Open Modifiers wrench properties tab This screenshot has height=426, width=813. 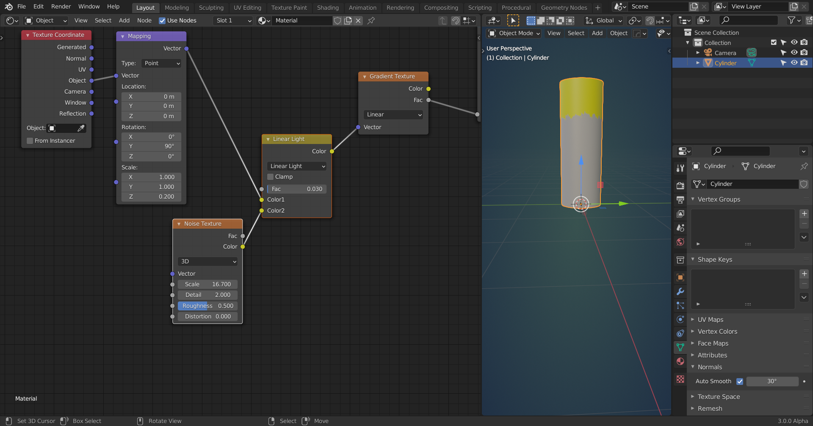[680, 291]
